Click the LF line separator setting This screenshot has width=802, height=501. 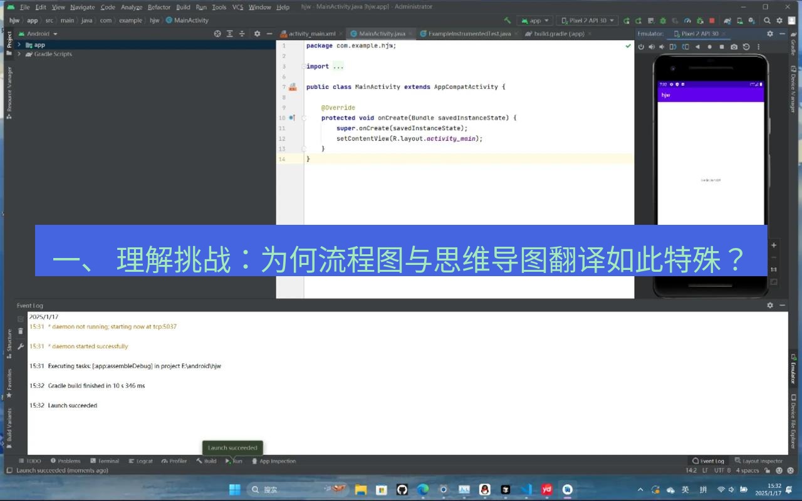coord(706,470)
